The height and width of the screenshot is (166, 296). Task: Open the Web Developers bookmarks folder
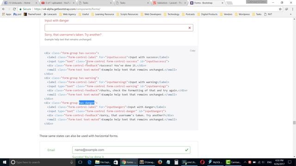[151, 14]
